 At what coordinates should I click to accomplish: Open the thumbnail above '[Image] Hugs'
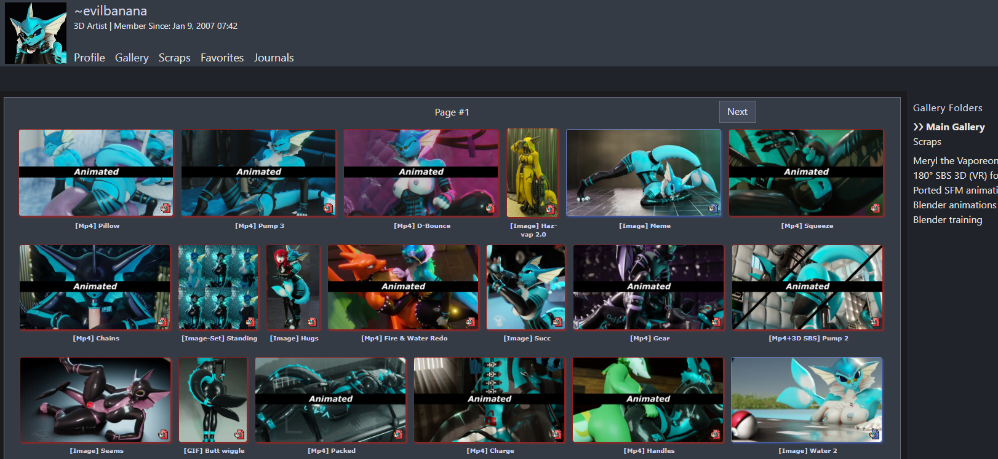click(293, 288)
